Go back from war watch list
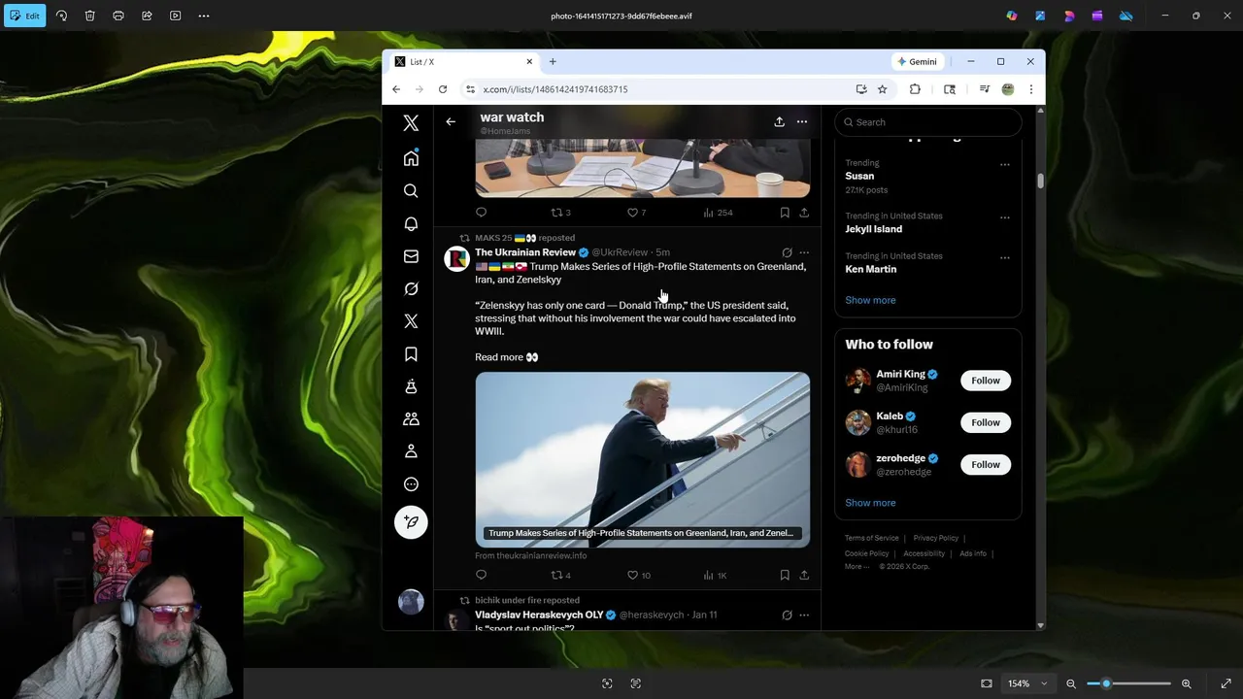Screen dimensions: 1243x699 (x=451, y=121)
